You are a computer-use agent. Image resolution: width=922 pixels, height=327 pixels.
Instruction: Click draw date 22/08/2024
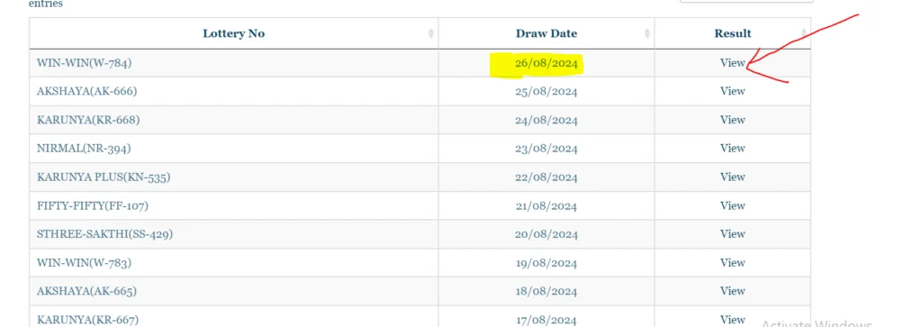tap(547, 177)
